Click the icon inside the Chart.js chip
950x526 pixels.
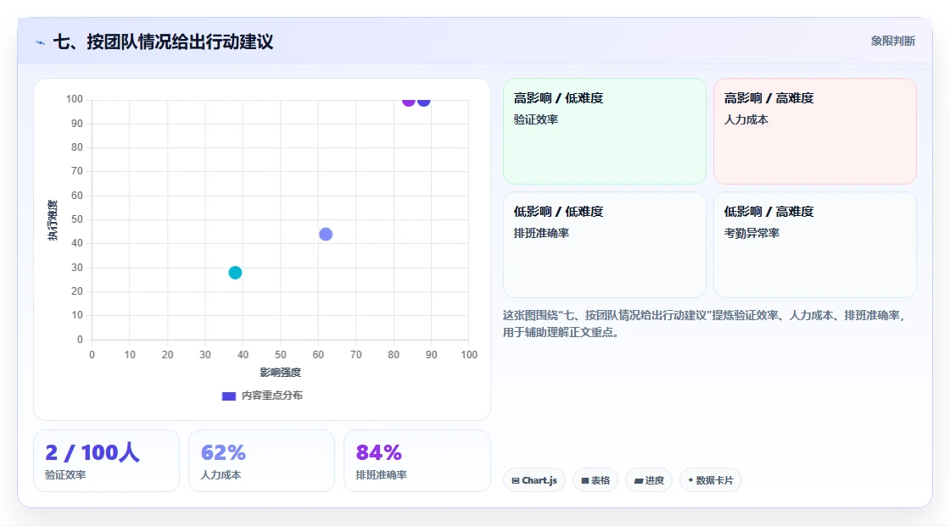[516, 480]
